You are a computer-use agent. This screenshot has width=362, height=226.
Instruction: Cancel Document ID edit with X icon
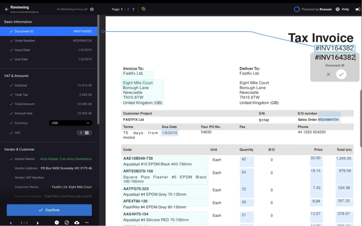(x=328, y=74)
